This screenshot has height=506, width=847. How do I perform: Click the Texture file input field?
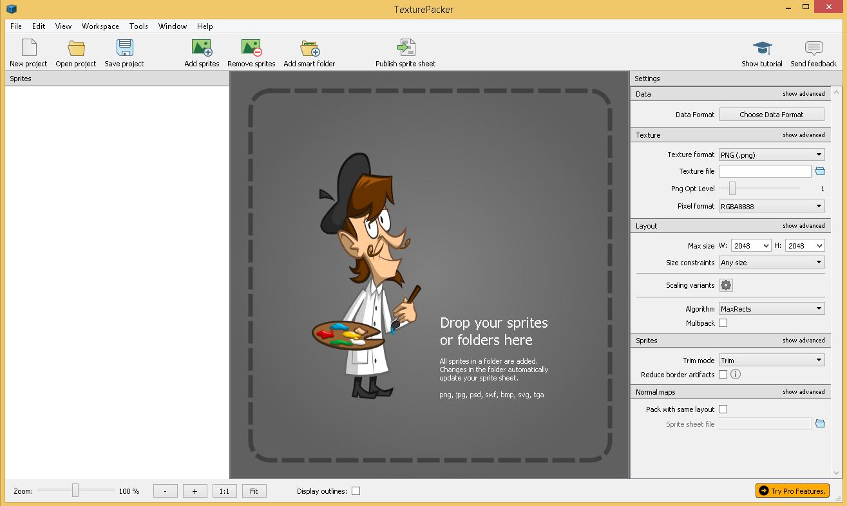click(765, 171)
